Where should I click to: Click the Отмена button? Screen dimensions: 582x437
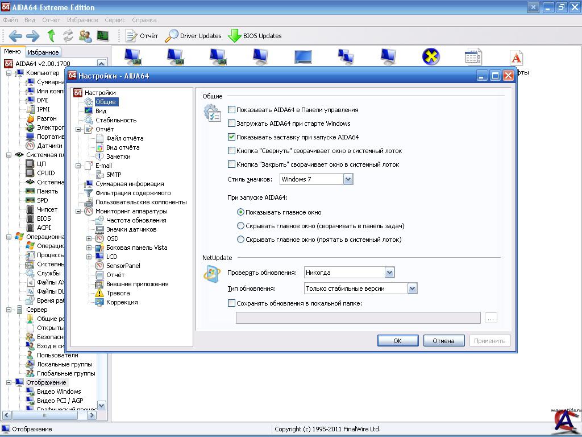click(443, 341)
